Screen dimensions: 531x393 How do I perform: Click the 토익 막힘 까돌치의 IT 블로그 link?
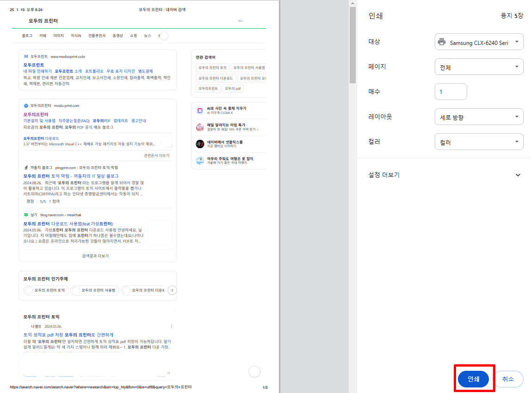(x=71, y=176)
